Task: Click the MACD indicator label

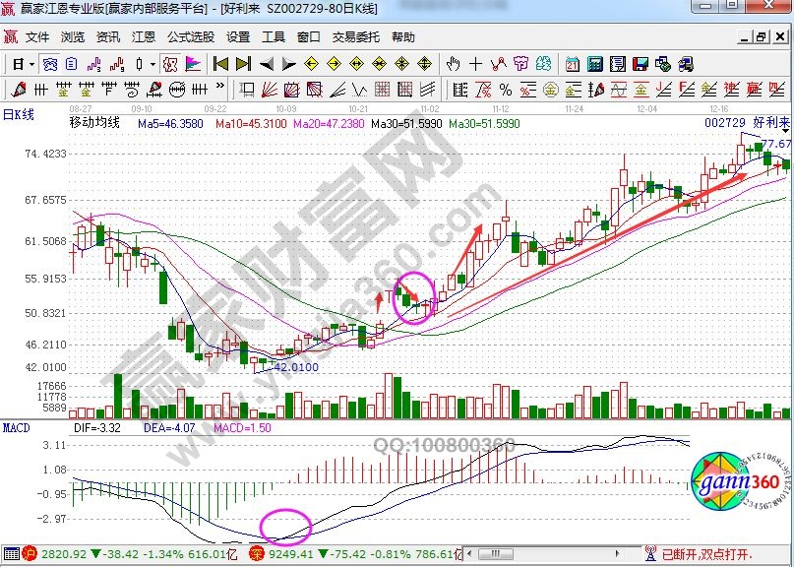Action: (15, 428)
